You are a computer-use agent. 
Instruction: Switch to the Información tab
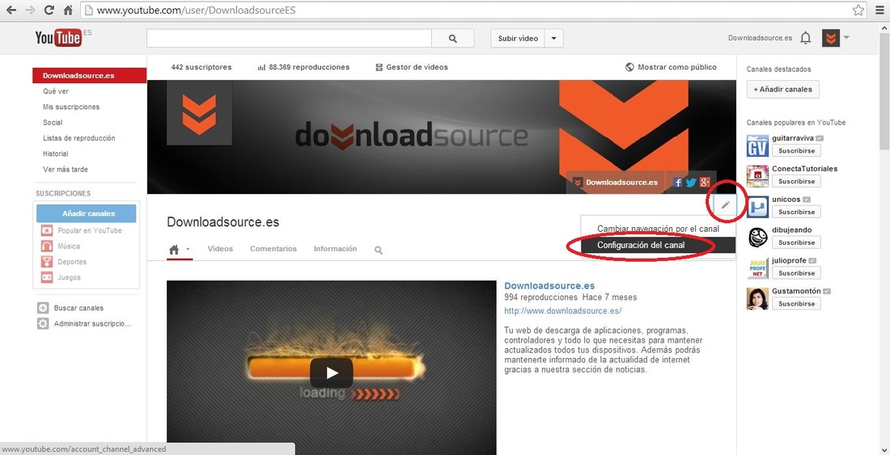pos(336,249)
